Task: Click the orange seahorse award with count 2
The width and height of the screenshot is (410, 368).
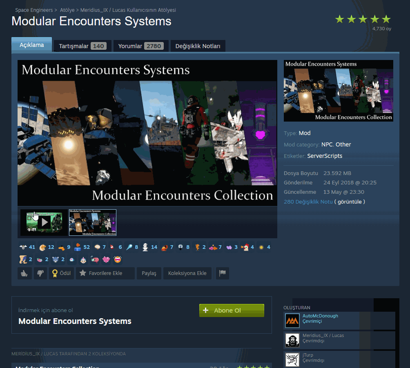Action: (200, 247)
